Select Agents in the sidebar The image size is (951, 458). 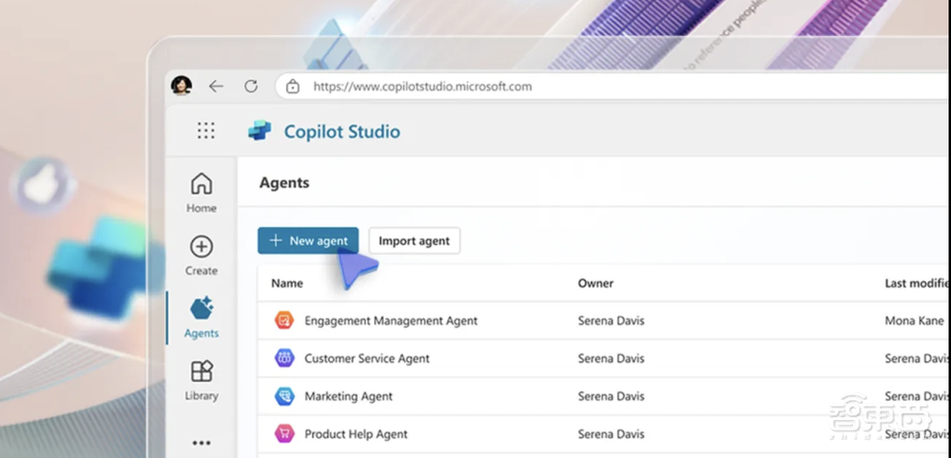pyautogui.click(x=202, y=318)
